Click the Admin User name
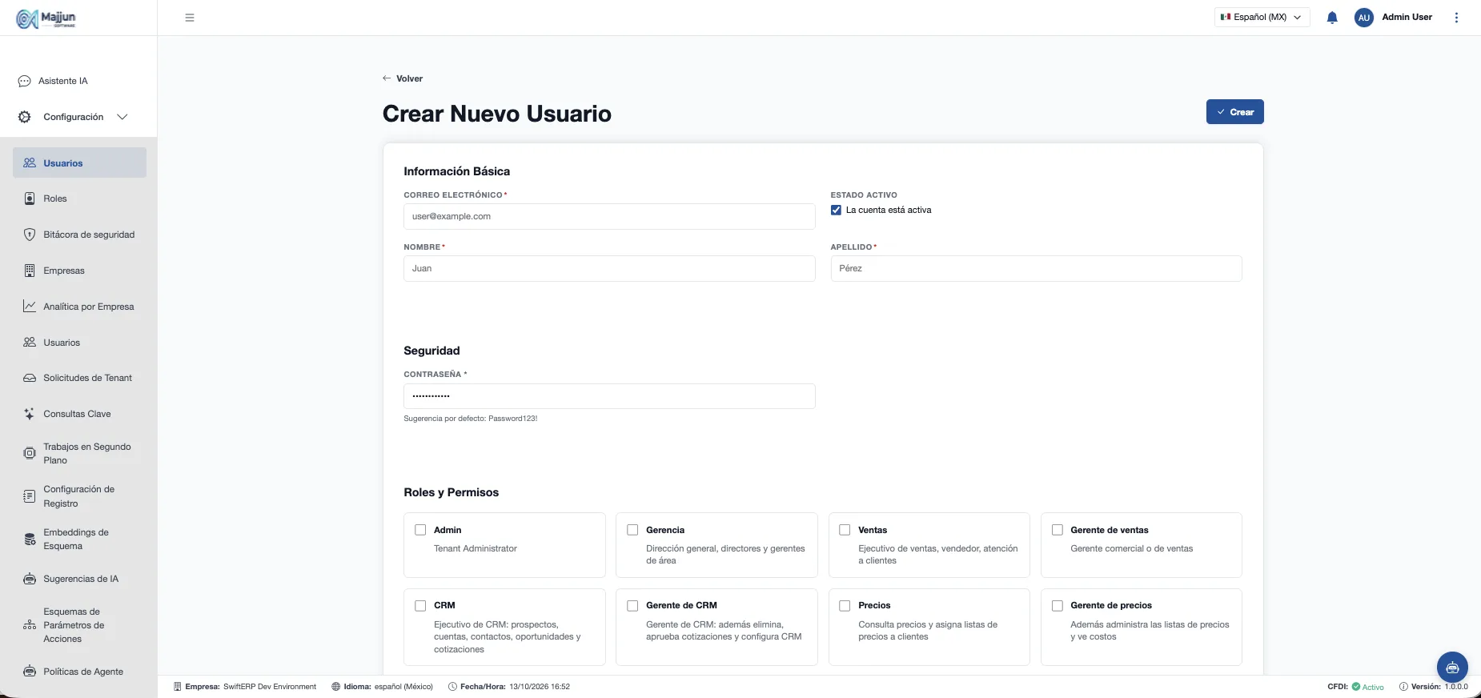1481x698 pixels. pos(1407,17)
